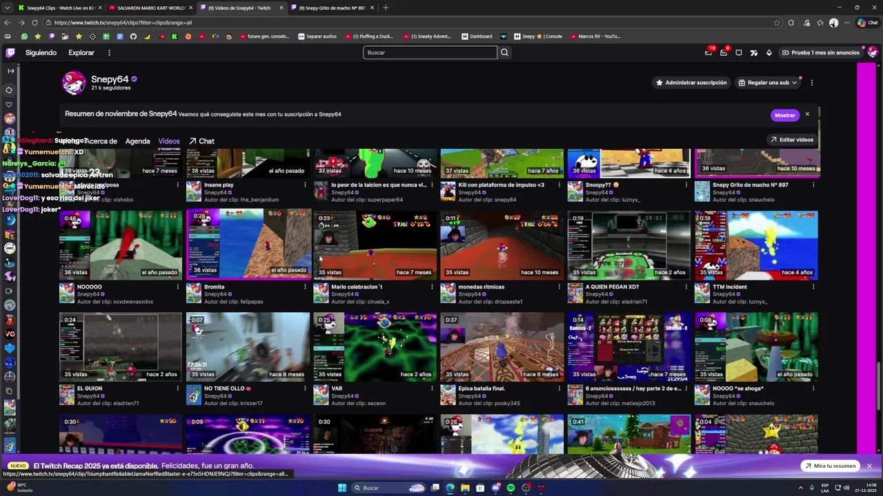Switch to the 'Acerca de' tab
Screen dimensions: 883x496
[101, 141]
